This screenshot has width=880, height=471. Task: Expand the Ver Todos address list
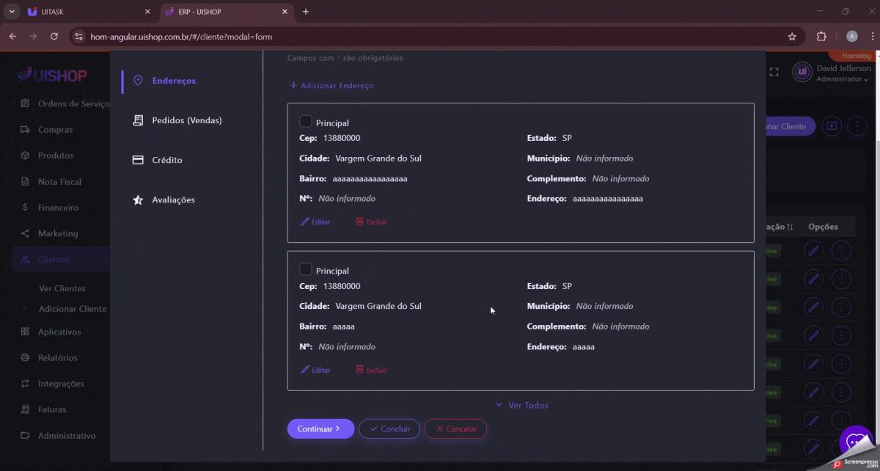coord(521,405)
